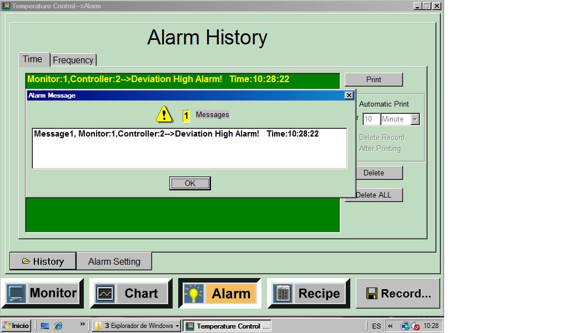This screenshot has height=333, width=564.
Task: Open the Alarm Setting tab
Action: tap(114, 261)
